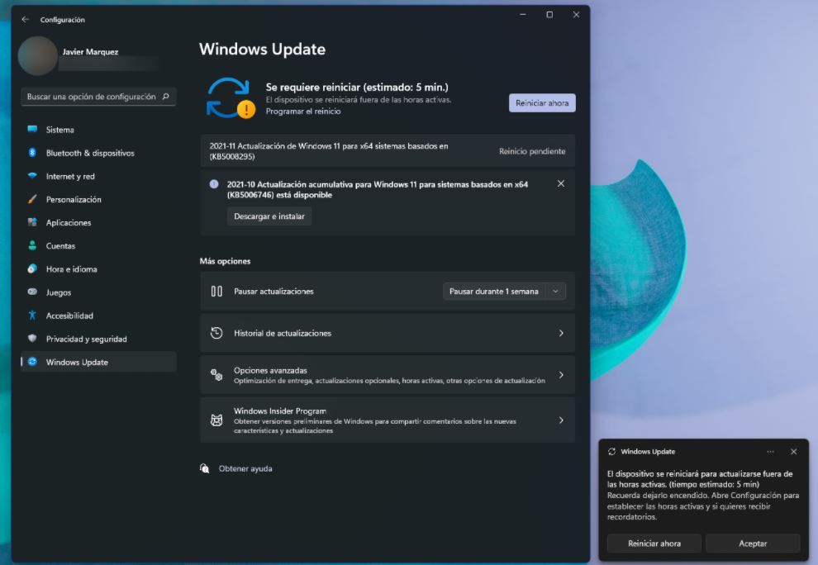Open Internet y red section
The image size is (818, 565).
[98, 176]
